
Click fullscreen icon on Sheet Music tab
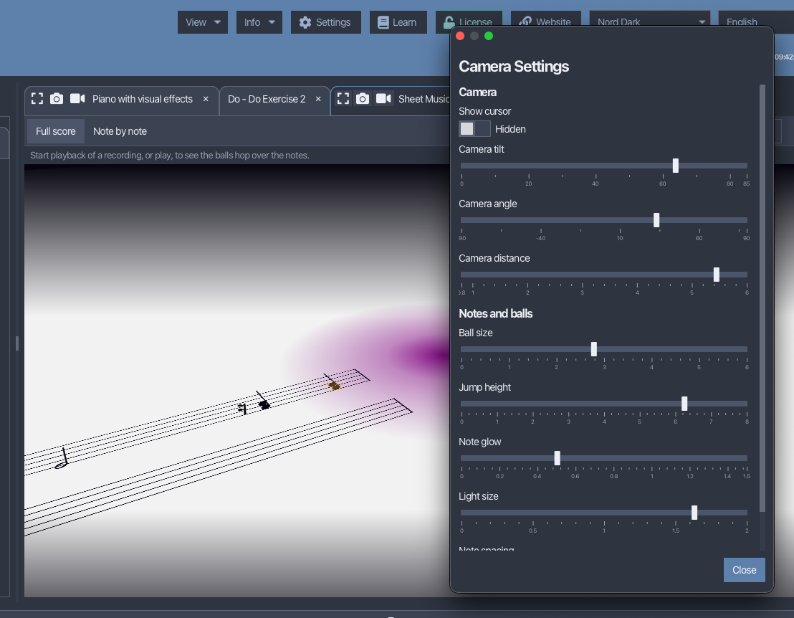pos(343,99)
